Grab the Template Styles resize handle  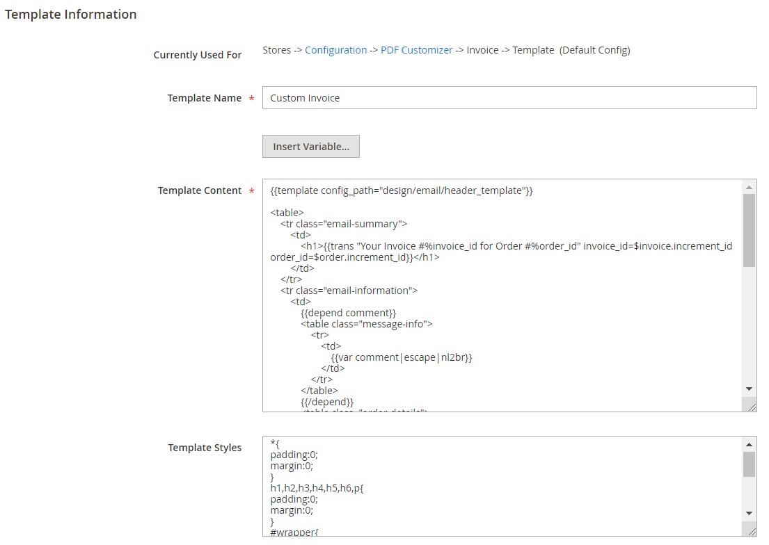tap(750, 530)
